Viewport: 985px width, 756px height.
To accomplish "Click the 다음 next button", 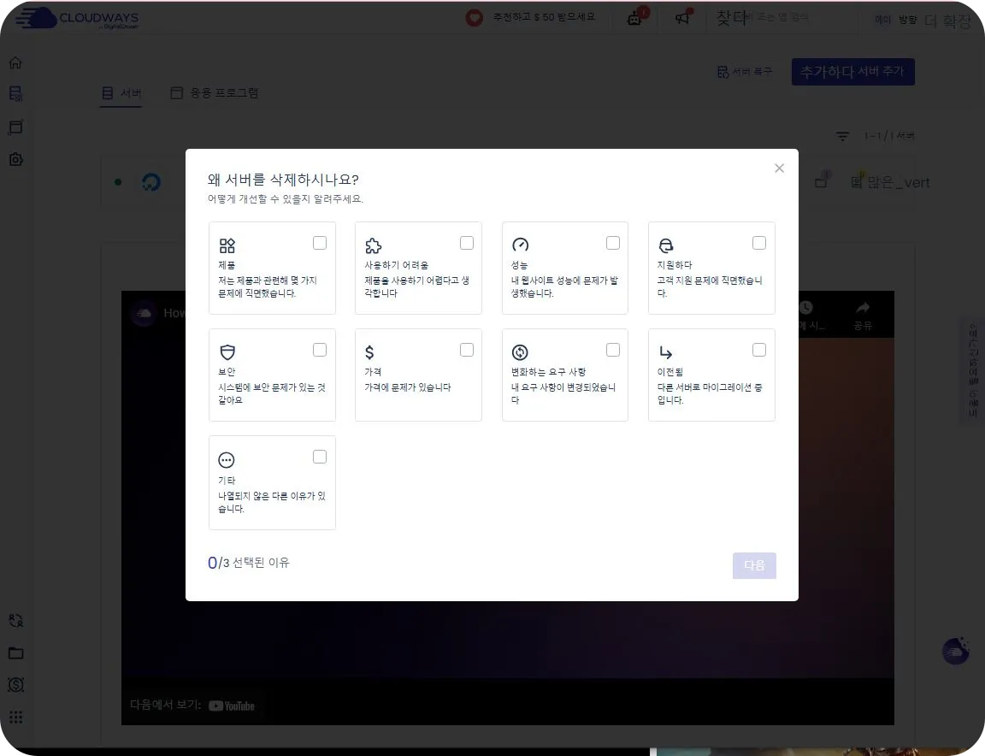I will point(754,565).
